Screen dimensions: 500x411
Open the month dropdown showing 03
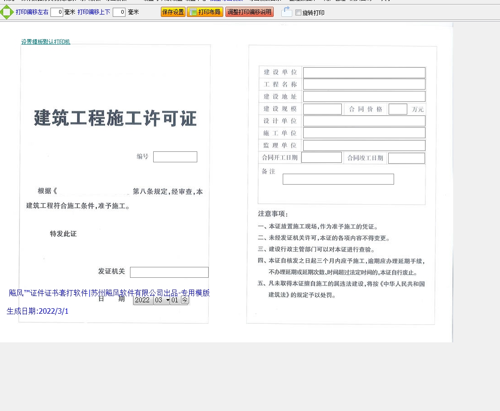[161, 300]
